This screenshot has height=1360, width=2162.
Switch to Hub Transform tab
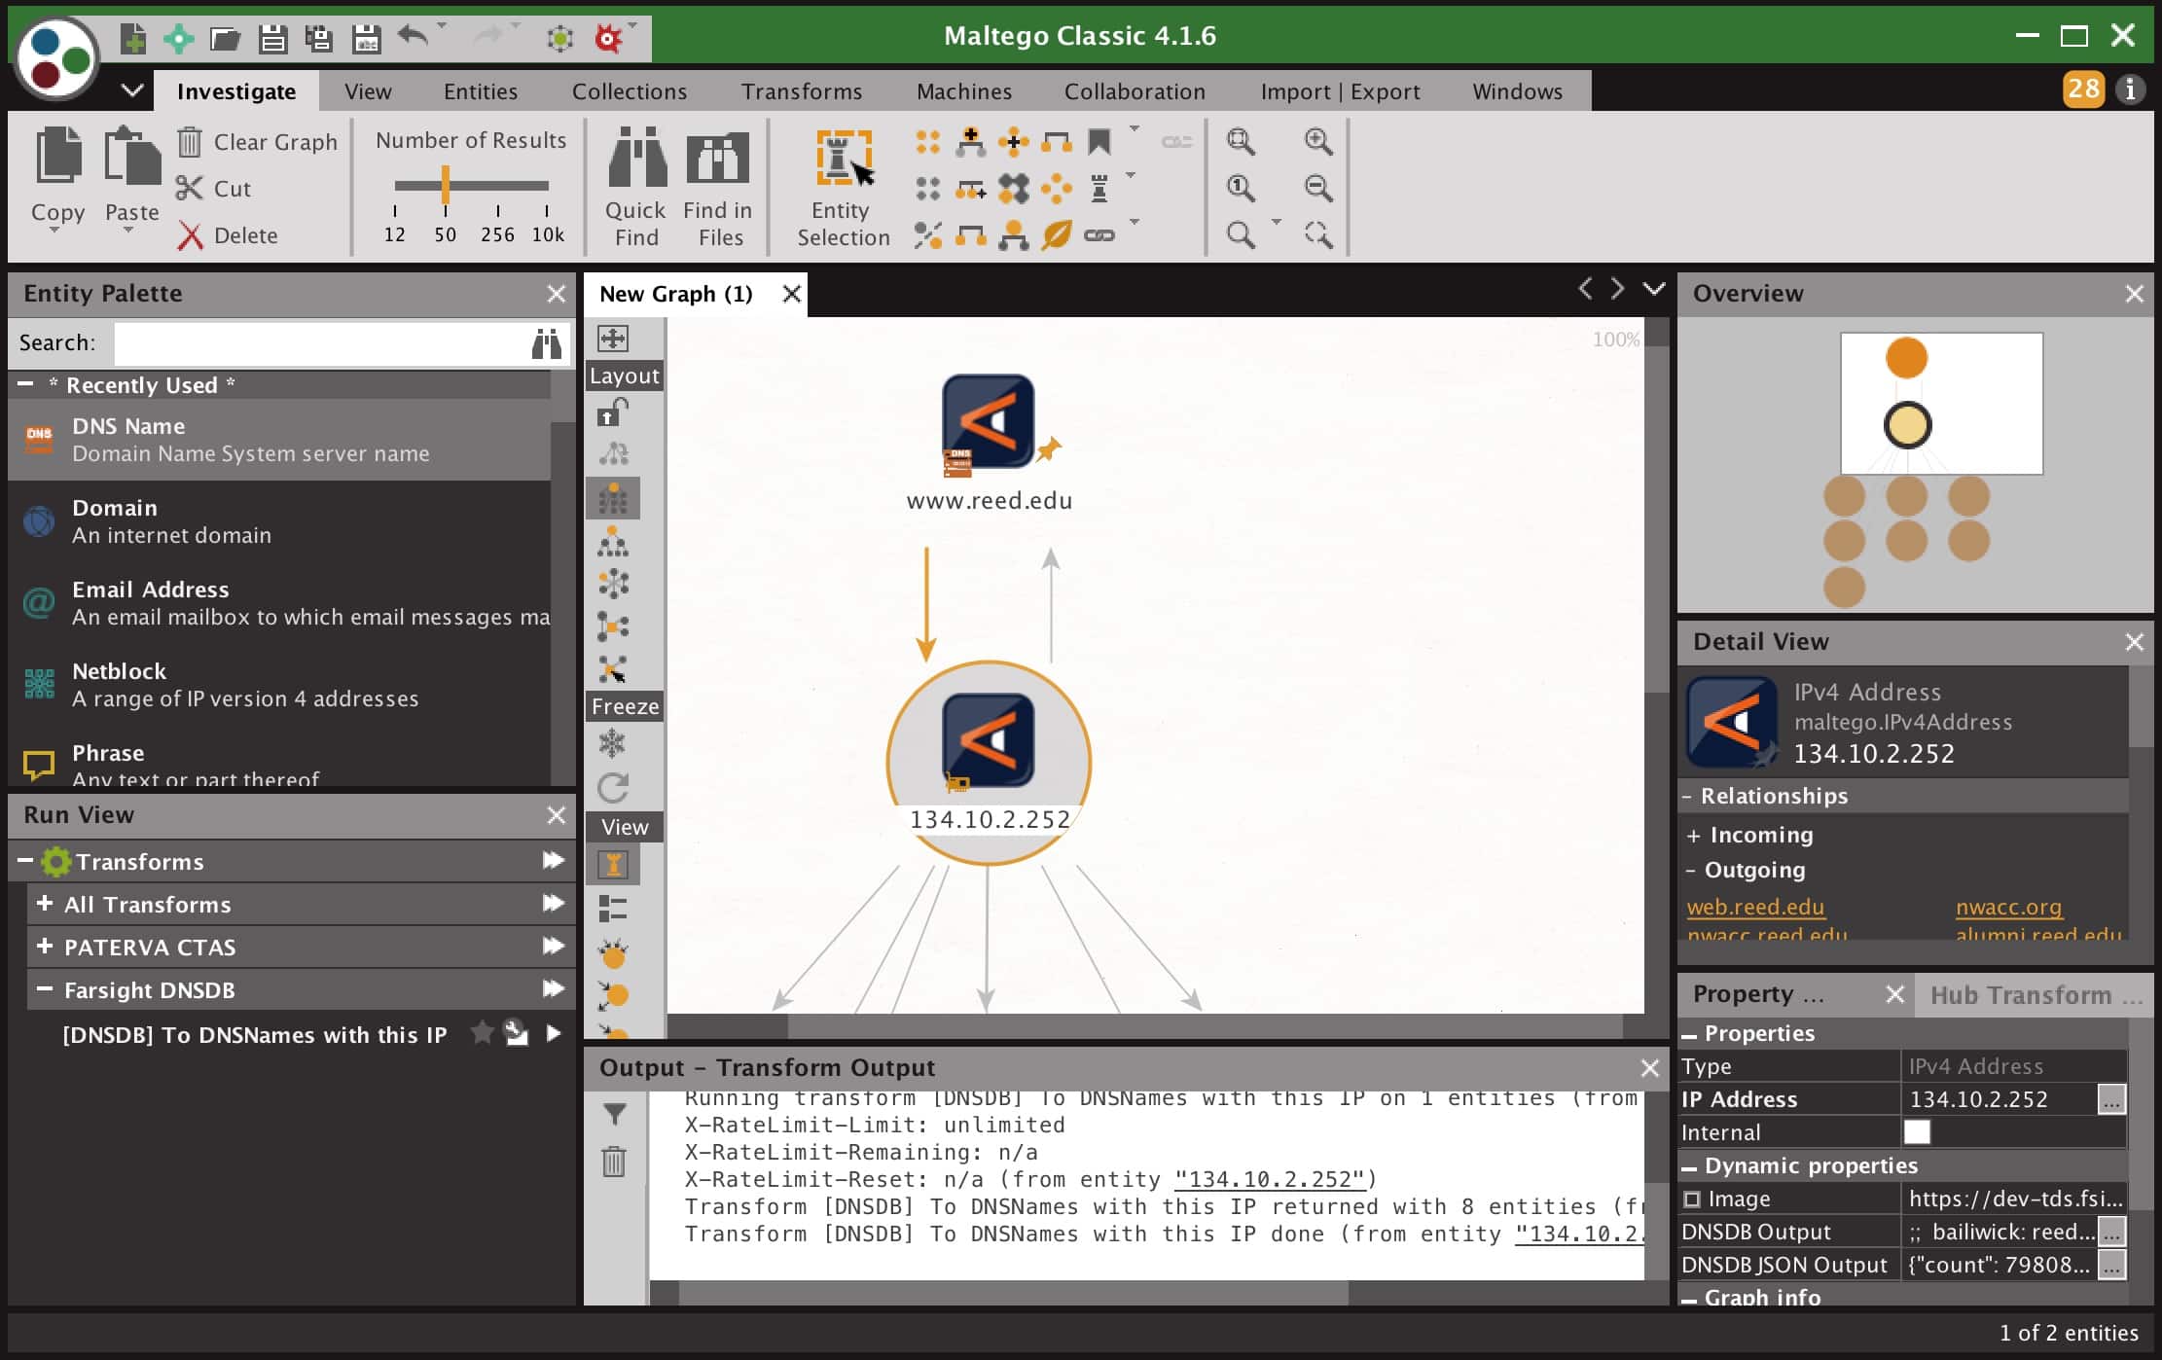[x=2036, y=995]
